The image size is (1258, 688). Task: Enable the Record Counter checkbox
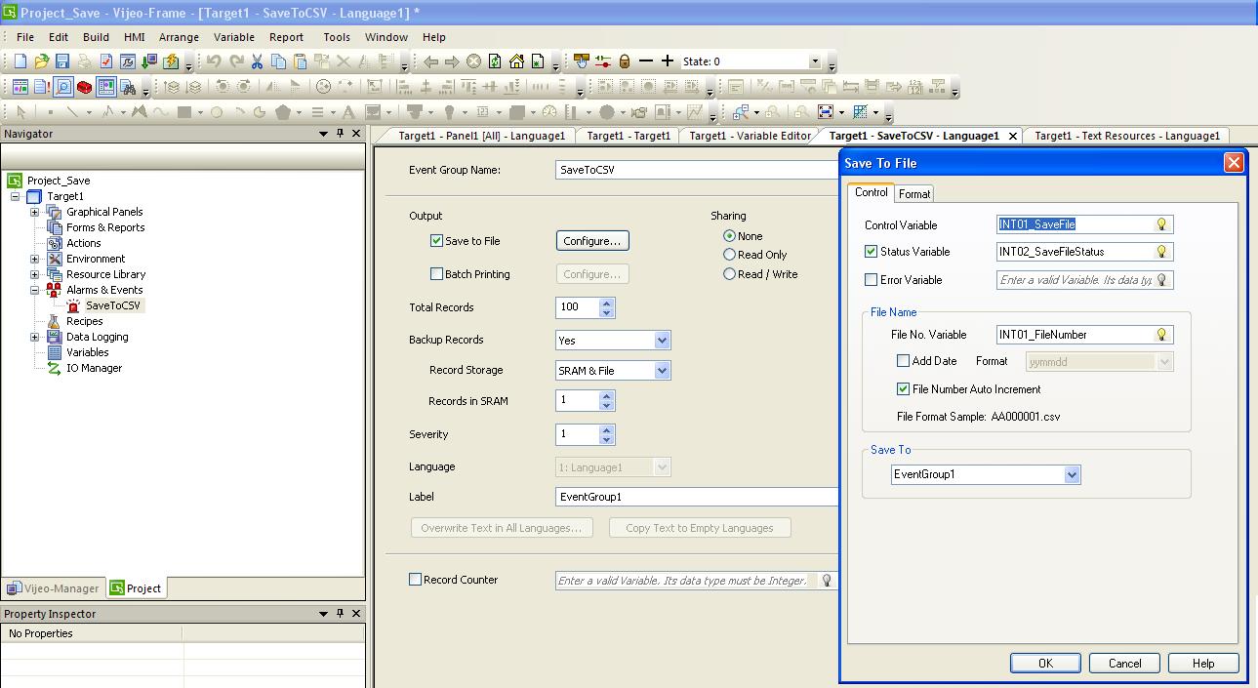tap(415, 580)
